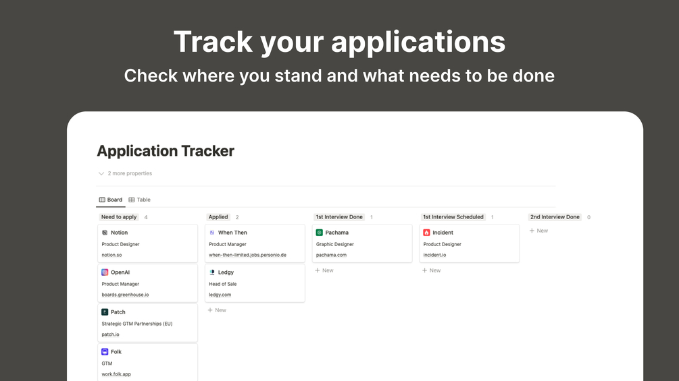Open the patch.io link
The width and height of the screenshot is (679, 381).
(x=110, y=334)
